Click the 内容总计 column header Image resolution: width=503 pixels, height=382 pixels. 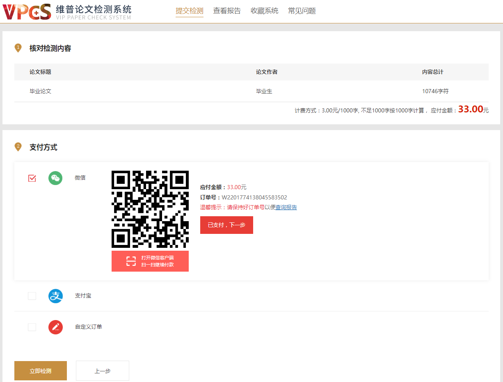(x=433, y=72)
